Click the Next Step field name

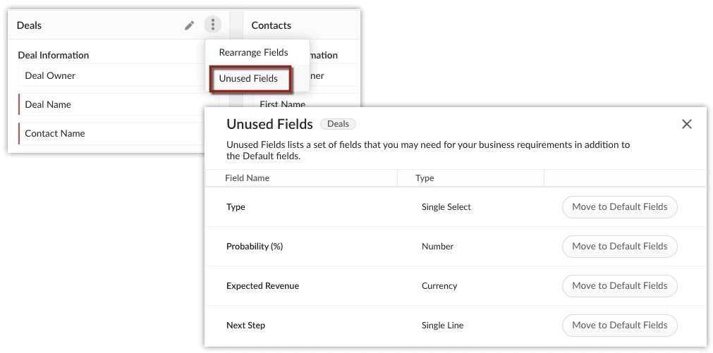point(245,326)
